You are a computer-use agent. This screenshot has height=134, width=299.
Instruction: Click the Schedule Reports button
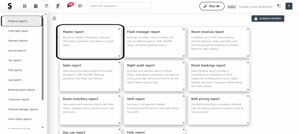[x=268, y=19]
